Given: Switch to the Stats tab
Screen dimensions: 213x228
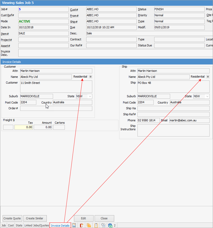Looking at the screenshot, I should click(19, 225).
